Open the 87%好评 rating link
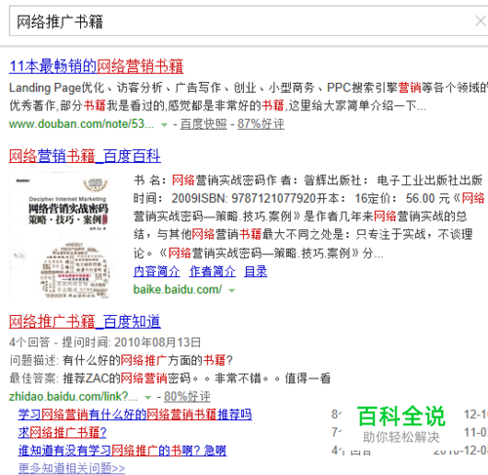Viewport: 488px width, 475px height. pyautogui.click(x=261, y=124)
